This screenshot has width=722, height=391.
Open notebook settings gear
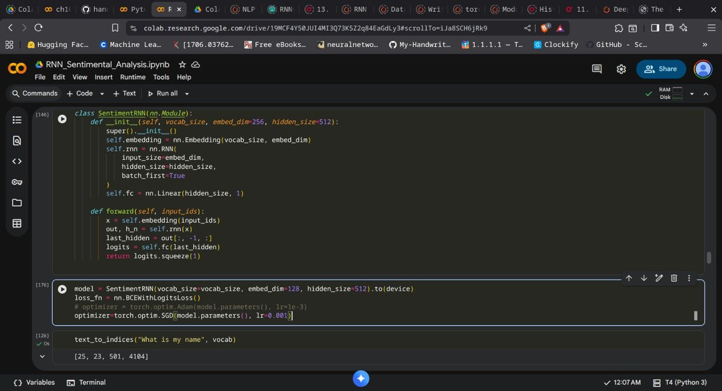coord(622,69)
